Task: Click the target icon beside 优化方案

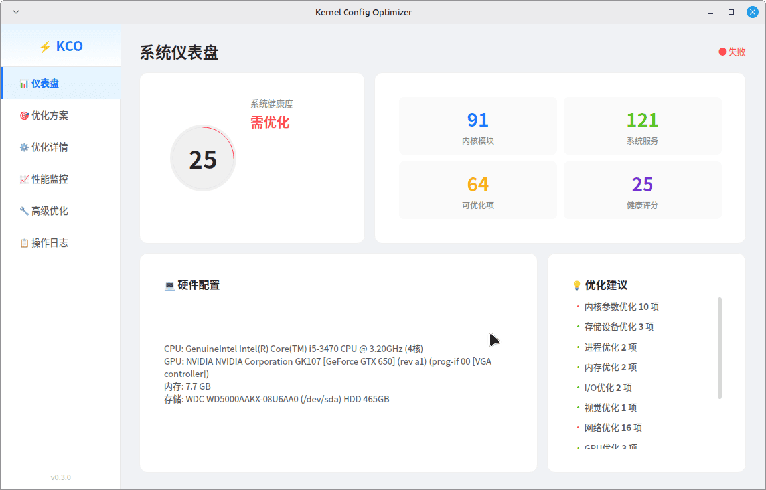Action: [23, 116]
